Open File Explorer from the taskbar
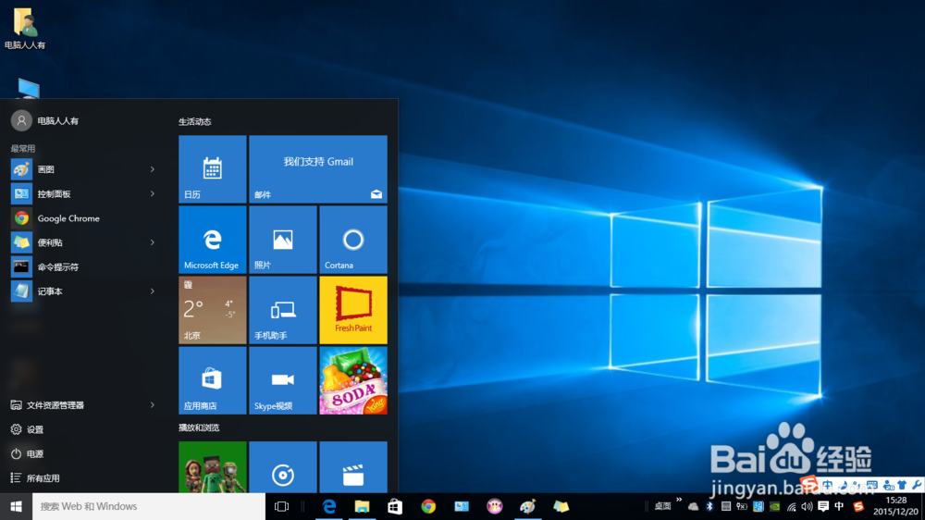The height and width of the screenshot is (520, 925). point(362,506)
